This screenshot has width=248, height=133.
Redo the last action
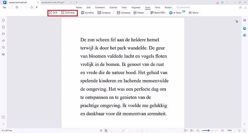point(27,7)
